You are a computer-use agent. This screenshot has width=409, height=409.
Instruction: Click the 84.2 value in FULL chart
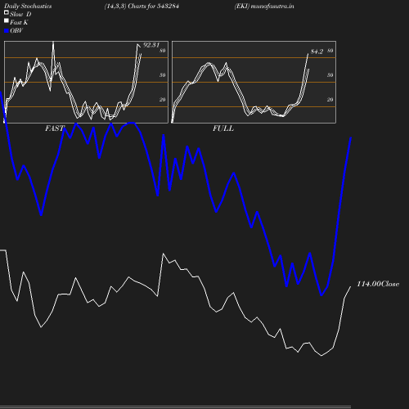click(x=317, y=52)
